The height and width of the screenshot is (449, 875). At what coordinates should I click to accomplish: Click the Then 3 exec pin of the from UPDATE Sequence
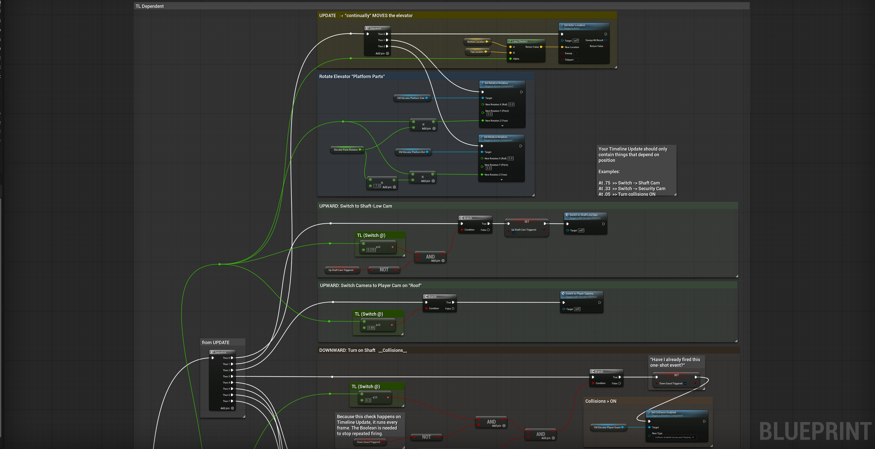pos(232,377)
